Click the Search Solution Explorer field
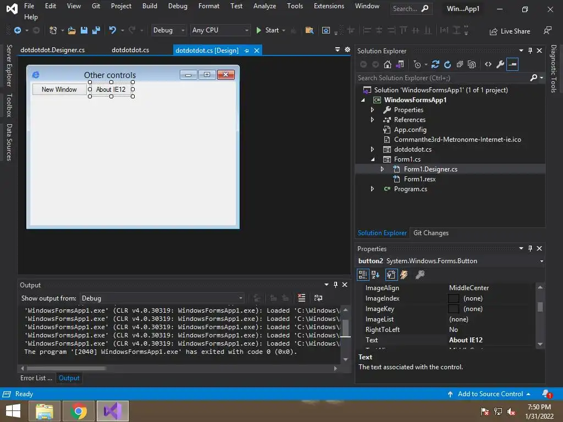The width and height of the screenshot is (563, 422). point(444,78)
